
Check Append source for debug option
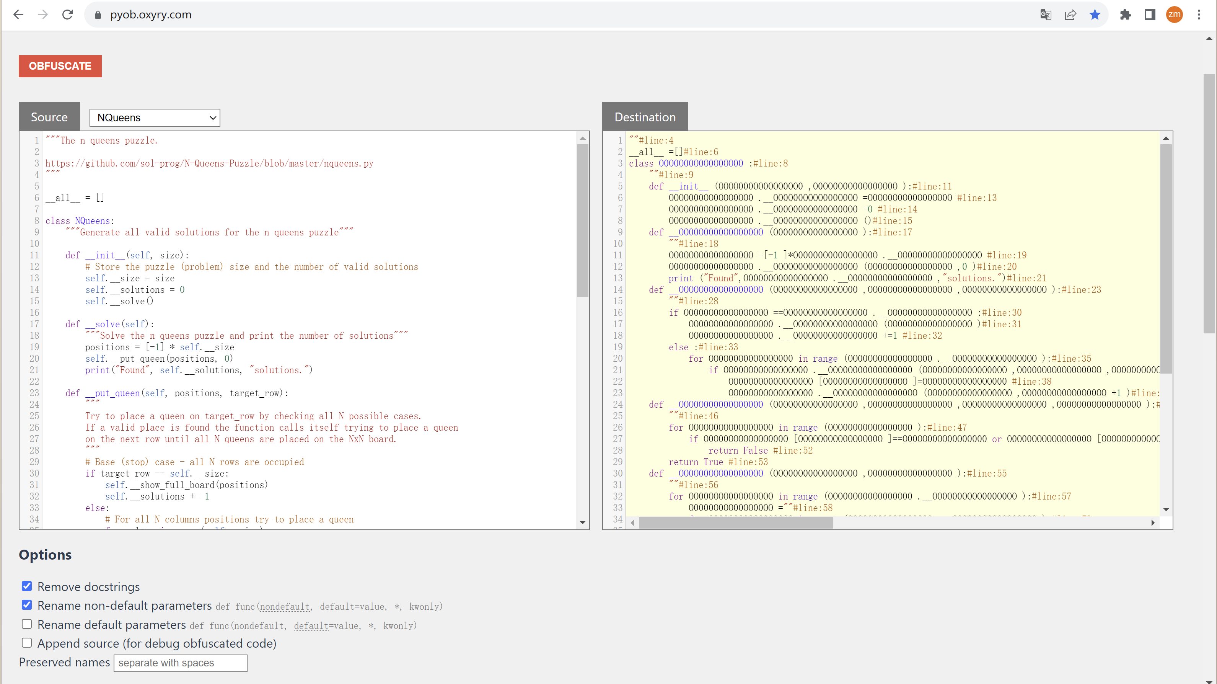[x=27, y=643]
